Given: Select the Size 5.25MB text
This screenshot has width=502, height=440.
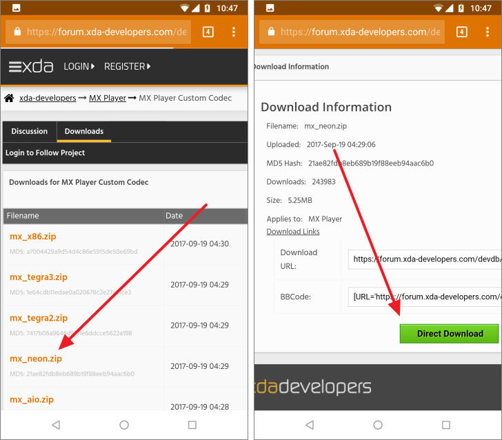Looking at the screenshot, I should (x=300, y=201).
